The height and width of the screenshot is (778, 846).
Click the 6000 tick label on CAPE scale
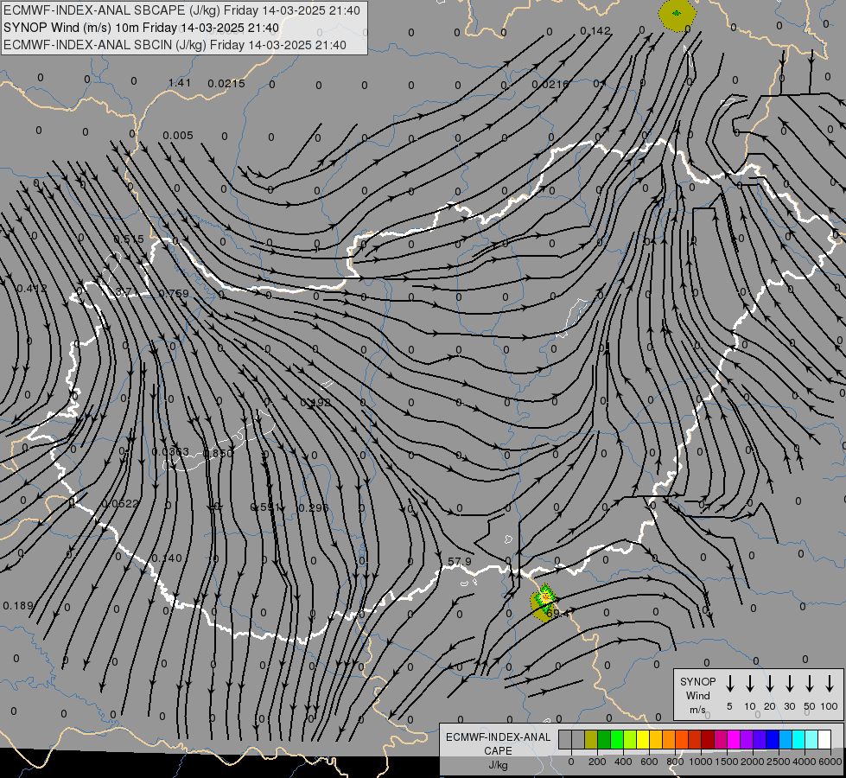[x=830, y=762]
